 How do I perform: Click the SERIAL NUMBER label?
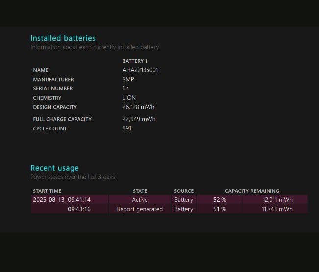point(52,88)
